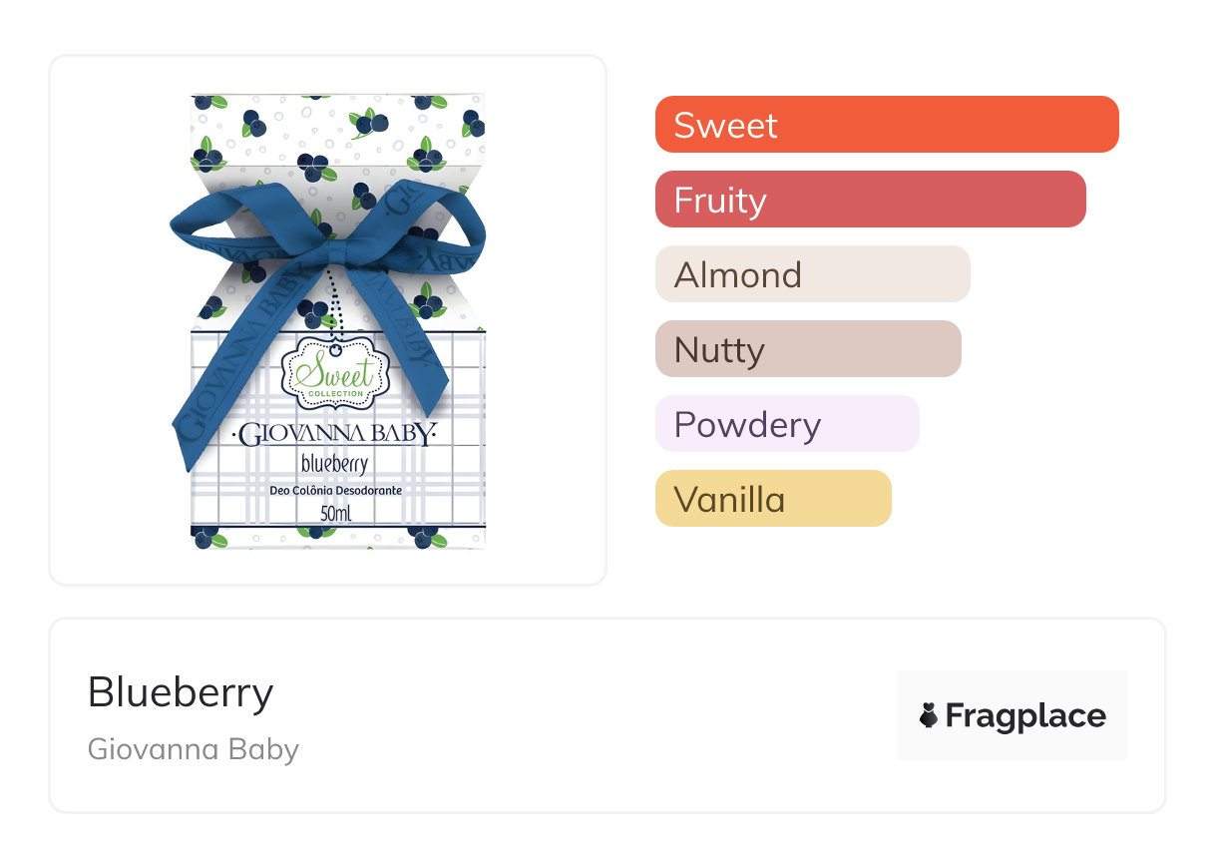Open the Blueberry perfume title
The width and height of the screenshot is (1215, 862).
(181, 691)
